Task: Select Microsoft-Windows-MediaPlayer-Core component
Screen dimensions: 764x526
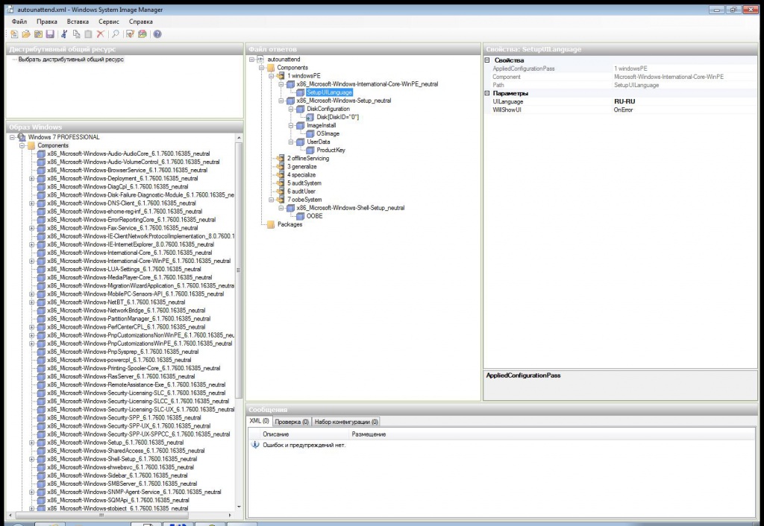Action: click(x=130, y=277)
